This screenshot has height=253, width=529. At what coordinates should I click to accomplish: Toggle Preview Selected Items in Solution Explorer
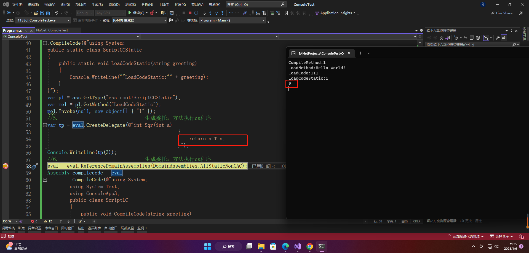coord(504,38)
